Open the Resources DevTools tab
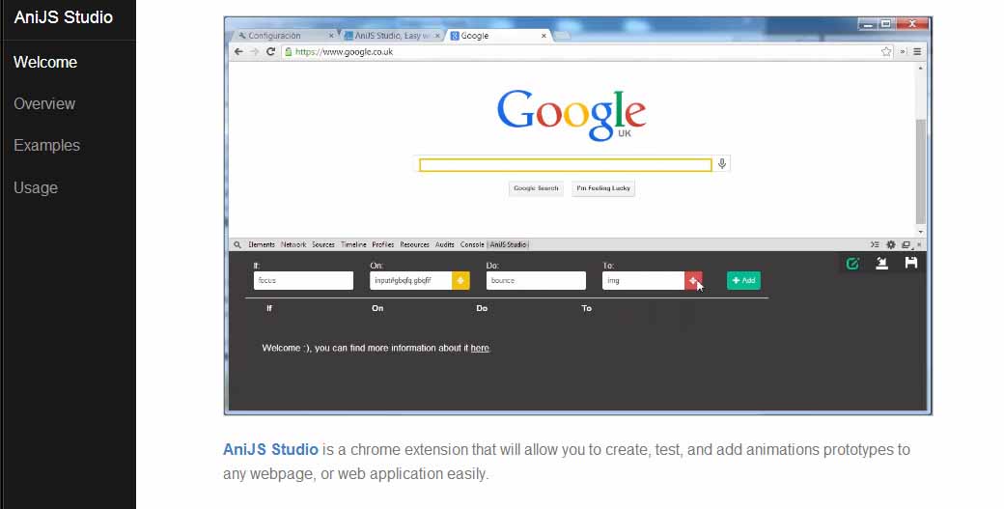Screen dimensions: 1004x509 [414, 244]
